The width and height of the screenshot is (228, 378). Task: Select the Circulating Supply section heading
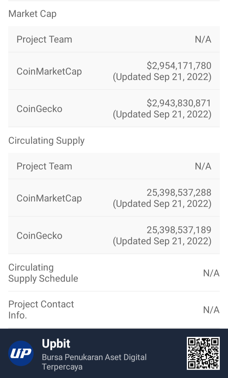point(47,140)
